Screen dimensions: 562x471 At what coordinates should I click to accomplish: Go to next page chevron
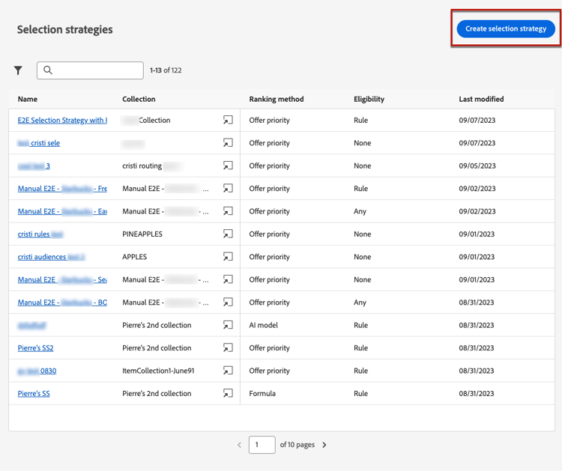click(324, 445)
